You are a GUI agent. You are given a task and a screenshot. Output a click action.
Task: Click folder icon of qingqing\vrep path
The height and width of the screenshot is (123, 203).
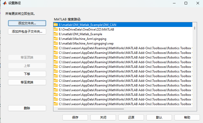pyautogui.click(x=56, y=43)
